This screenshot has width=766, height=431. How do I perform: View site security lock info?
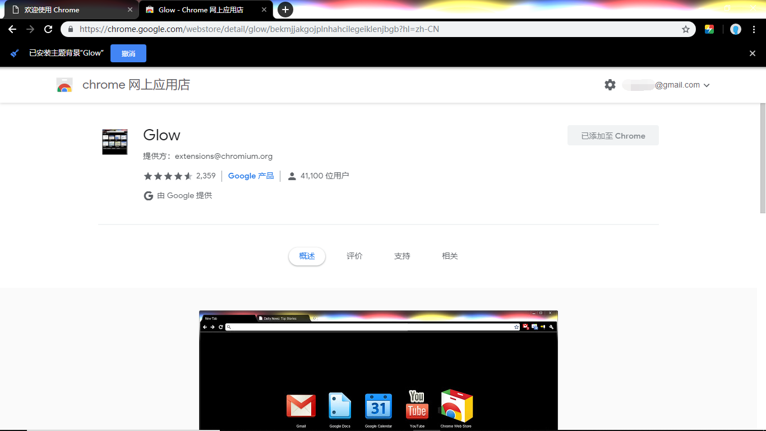71,29
